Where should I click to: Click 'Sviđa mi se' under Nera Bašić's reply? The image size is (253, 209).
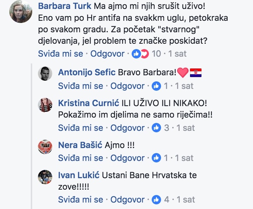81,158
